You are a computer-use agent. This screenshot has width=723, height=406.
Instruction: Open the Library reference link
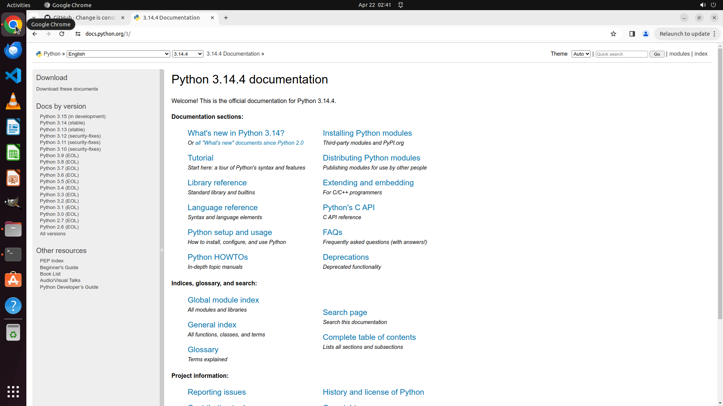pyautogui.click(x=217, y=183)
